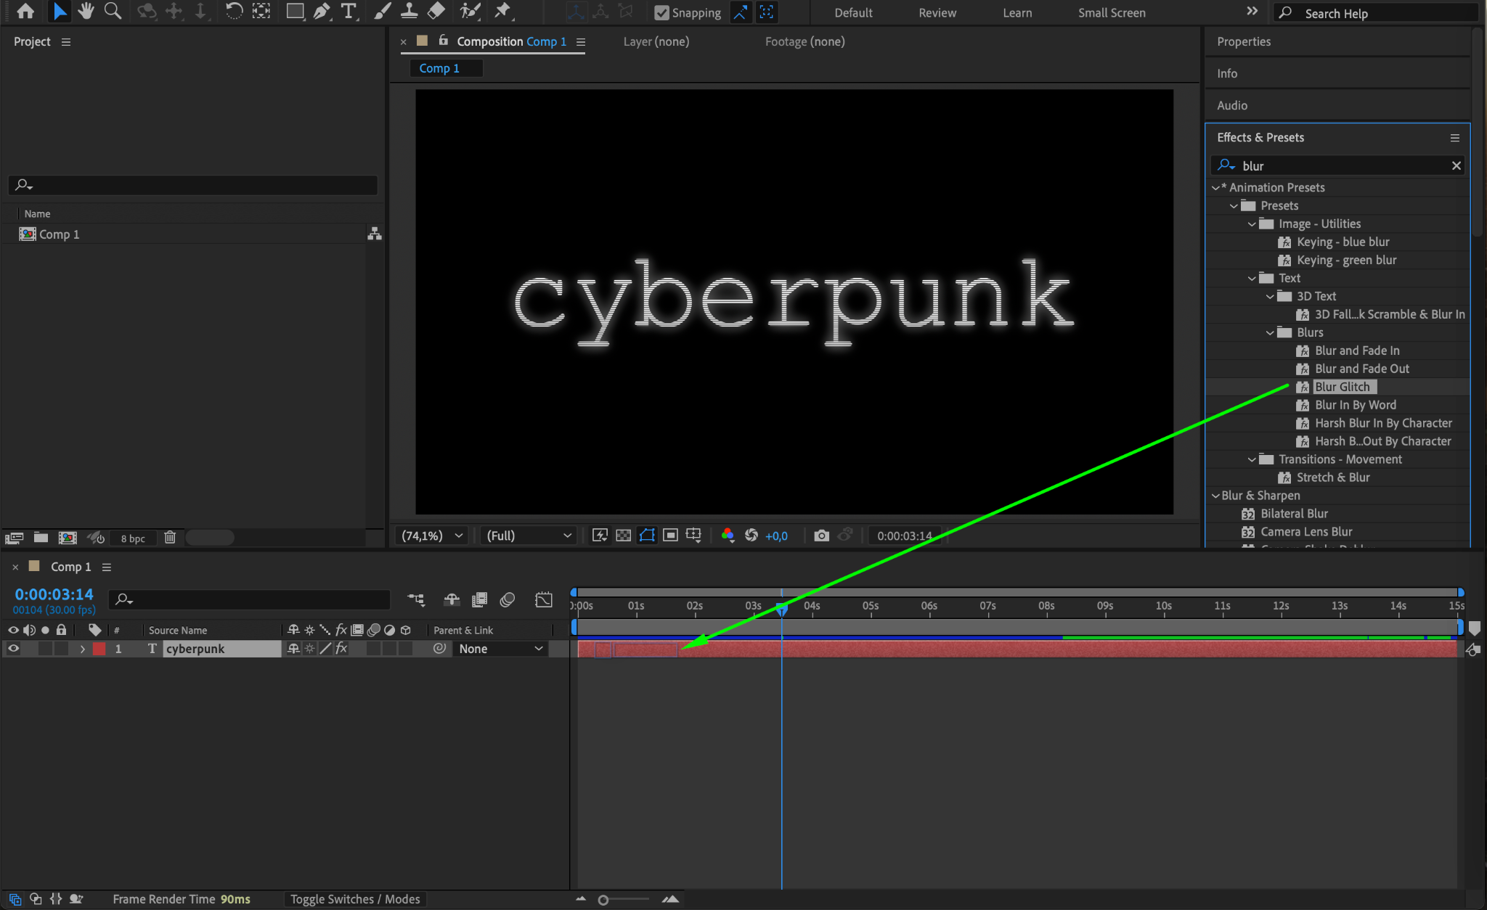Image resolution: width=1487 pixels, height=910 pixels.
Task: Hide the cyberpunk layer with eye icon
Action: pos(13,649)
